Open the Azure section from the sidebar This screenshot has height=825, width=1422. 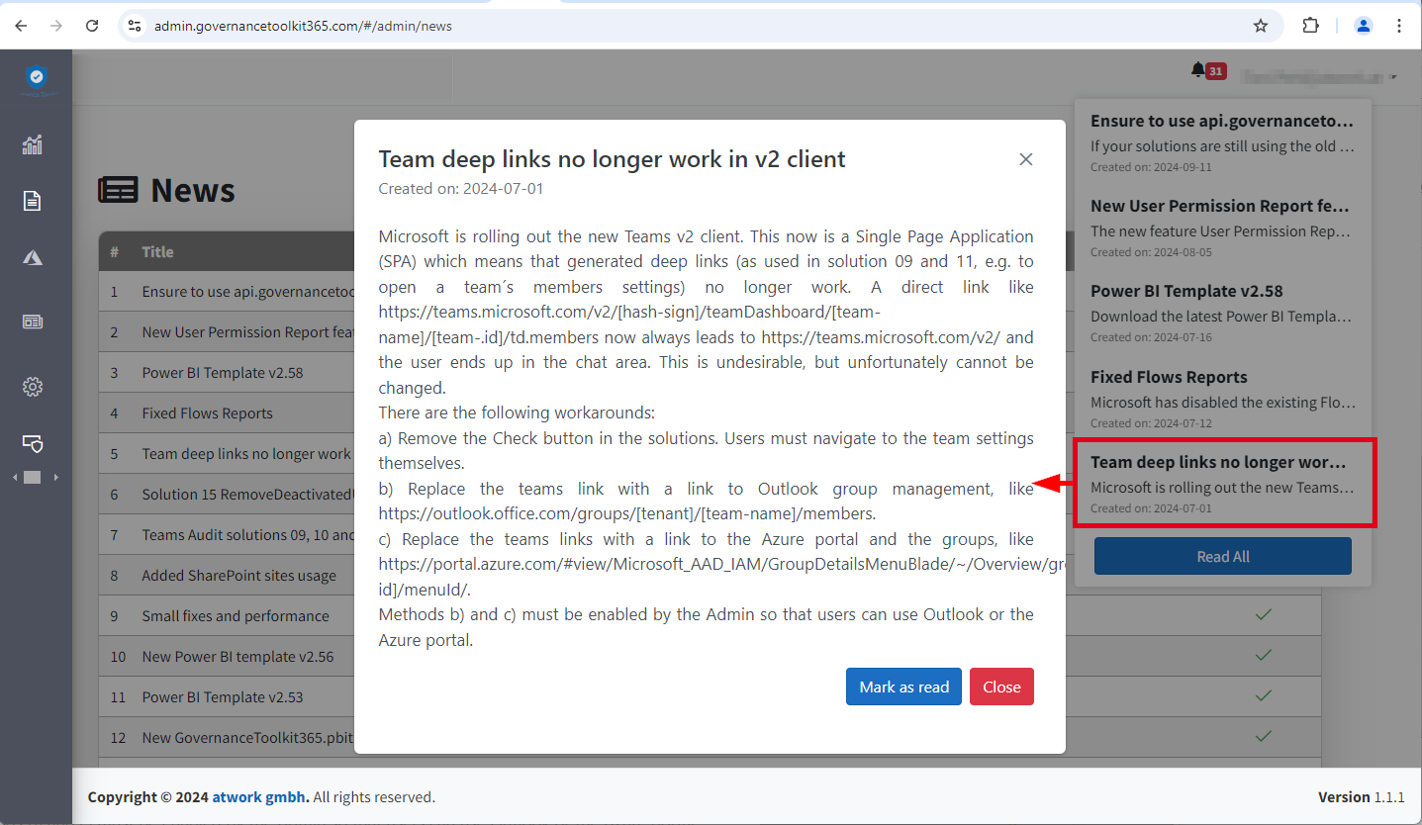(33, 257)
